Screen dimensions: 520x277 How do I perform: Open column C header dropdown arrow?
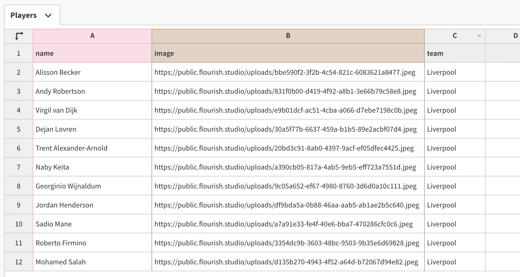479,36
